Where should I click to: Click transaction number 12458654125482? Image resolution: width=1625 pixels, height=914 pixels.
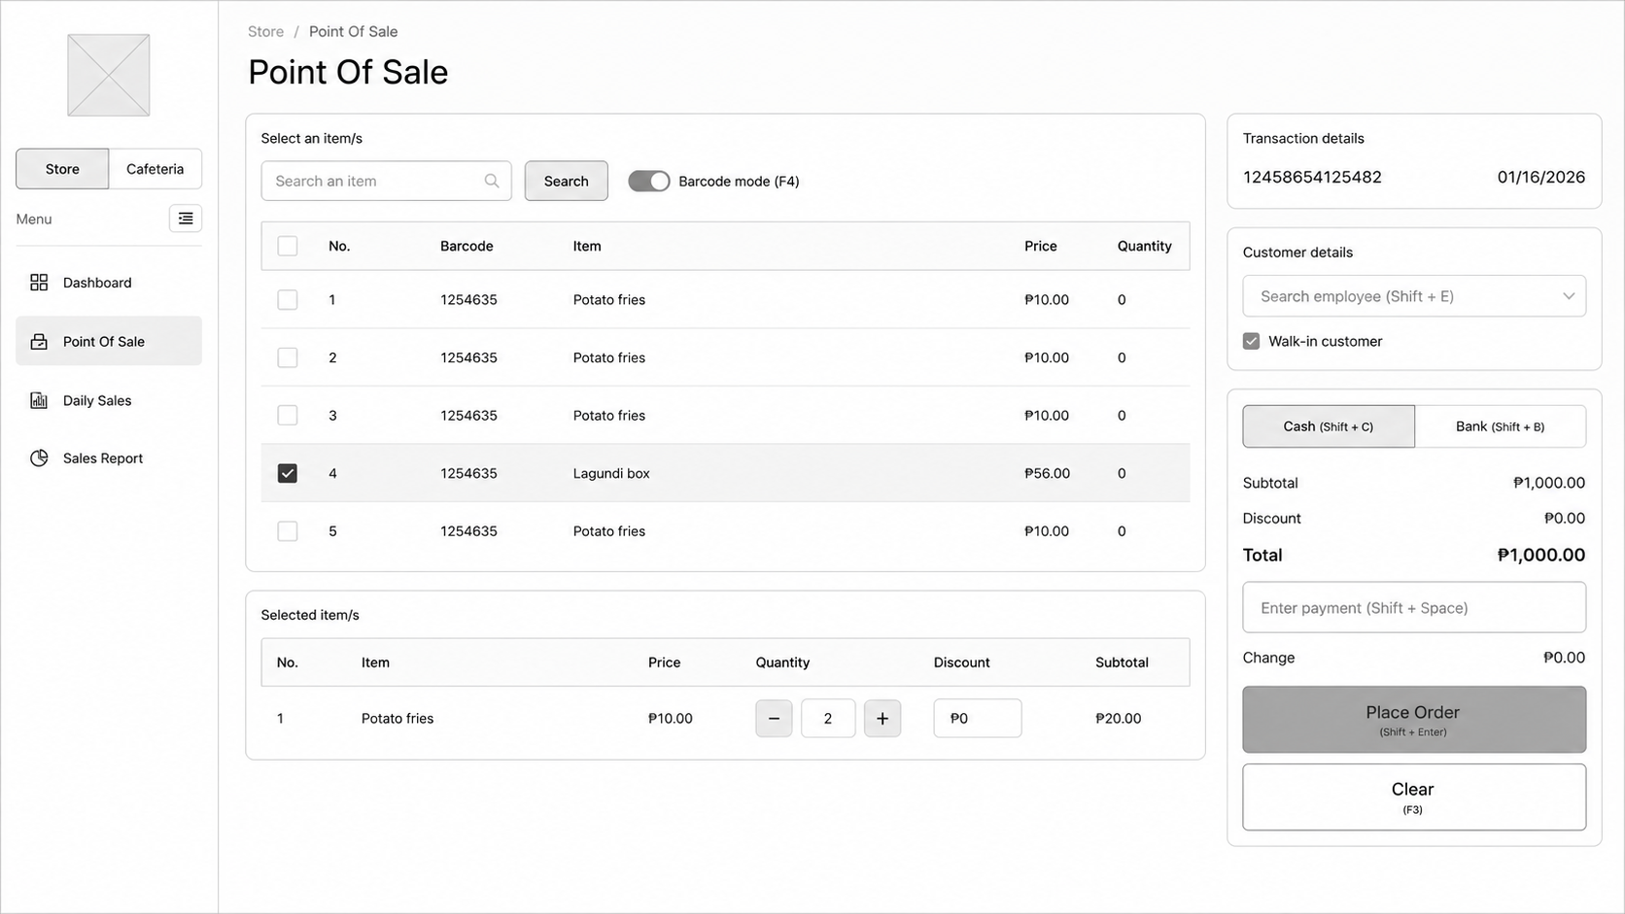[1312, 177]
